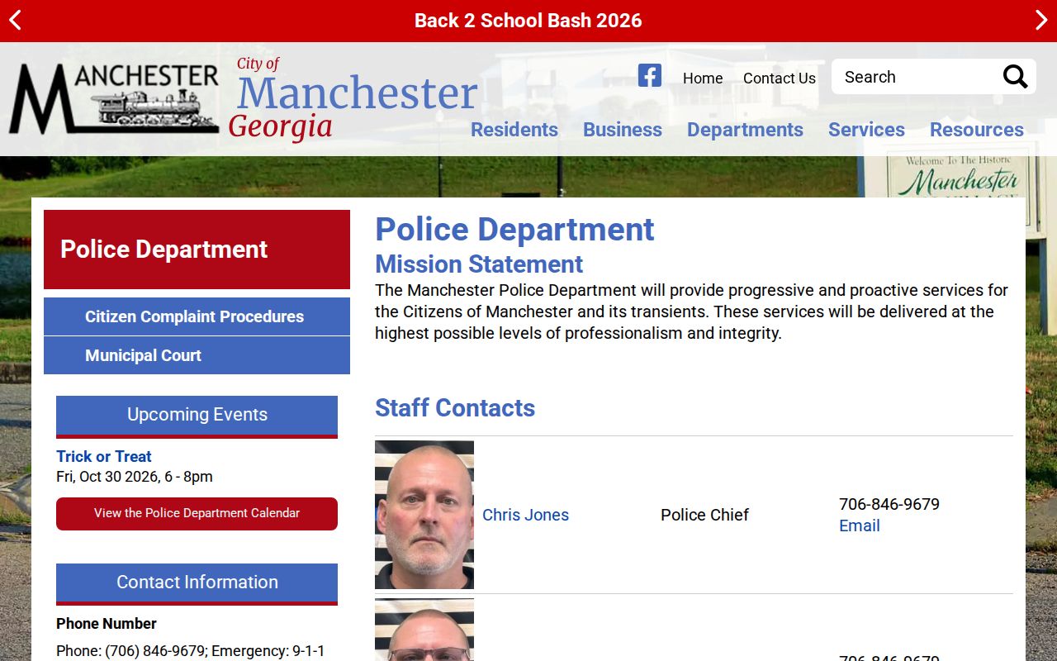Viewport: 1057px width, 661px height.
Task: Click the Upcoming Events panel header
Action: (x=197, y=416)
